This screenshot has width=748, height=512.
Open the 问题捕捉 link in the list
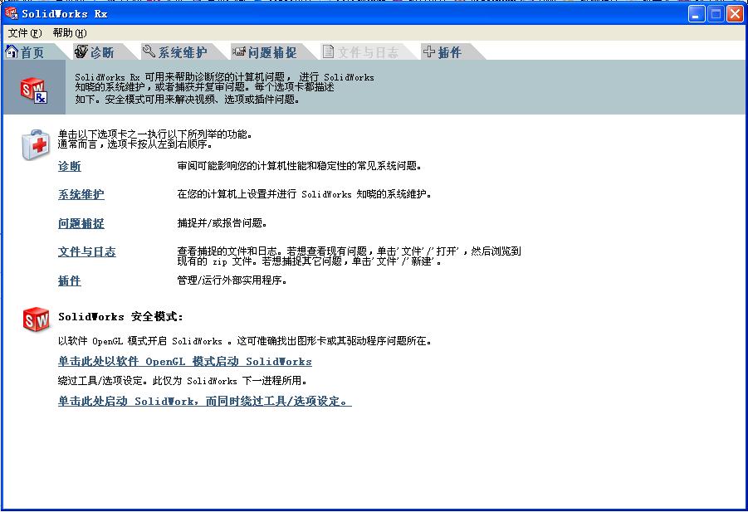[x=81, y=223]
